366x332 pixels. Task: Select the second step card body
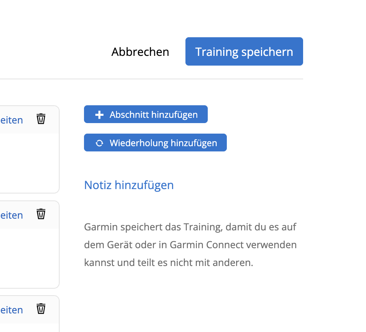tap(28, 257)
